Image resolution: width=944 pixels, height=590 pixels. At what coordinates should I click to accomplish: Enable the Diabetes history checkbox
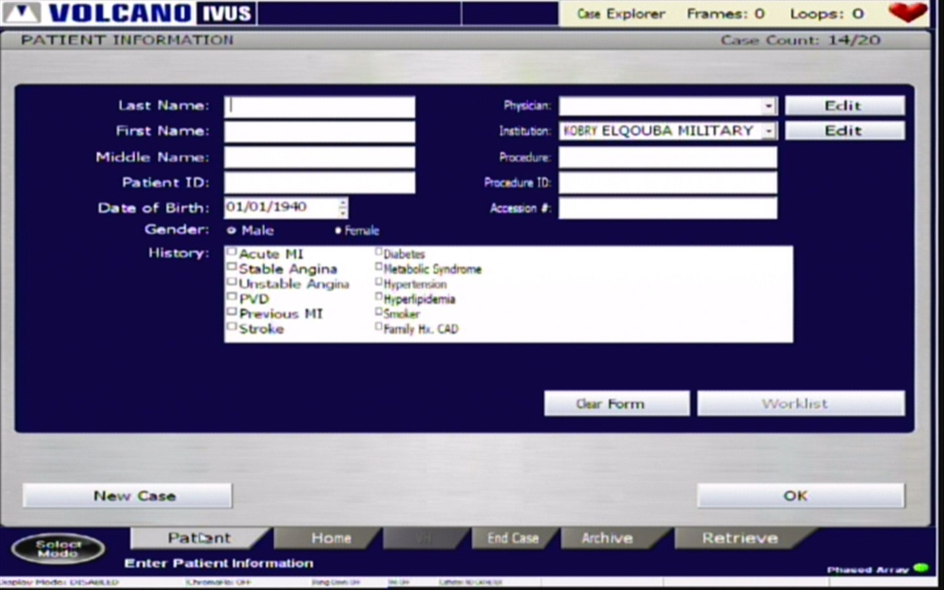point(378,252)
